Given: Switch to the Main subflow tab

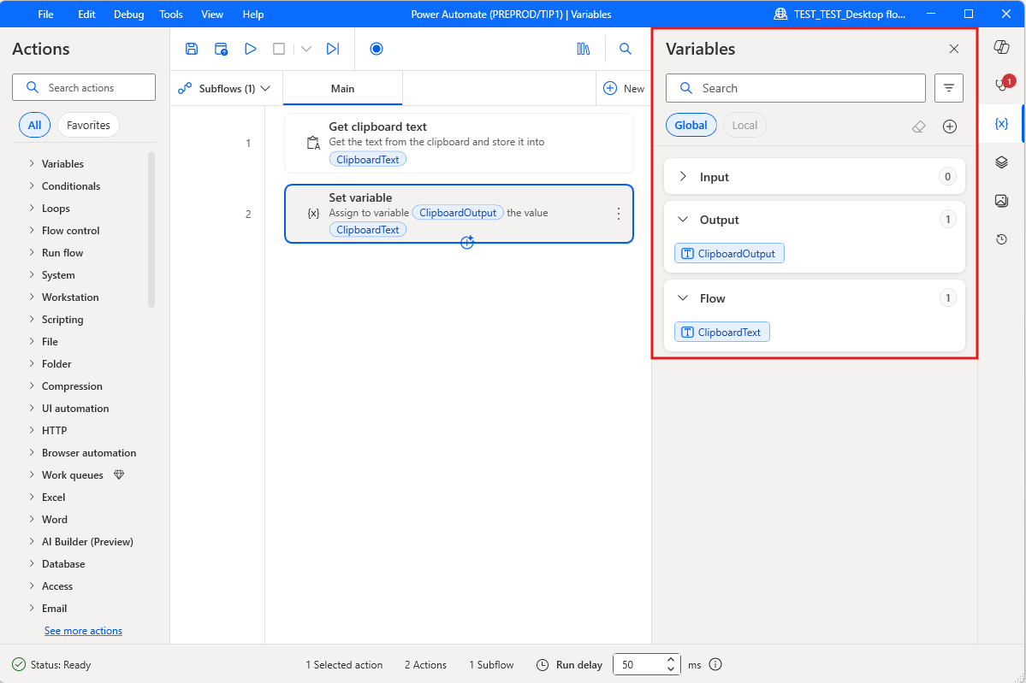Looking at the screenshot, I should coord(342,88).
